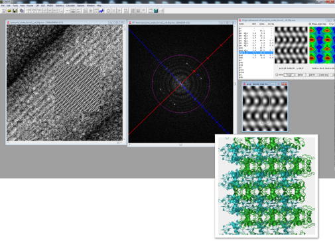335x241 pixels.
Task: Select the circle area tool icon
Action: point(108,11)
